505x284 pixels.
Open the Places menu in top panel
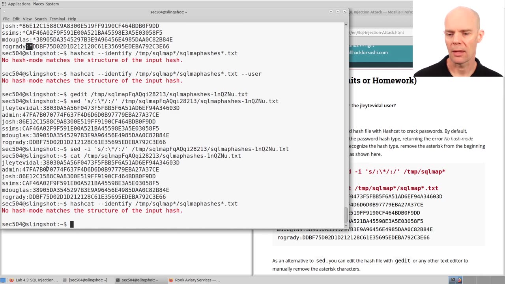[38, 4]
